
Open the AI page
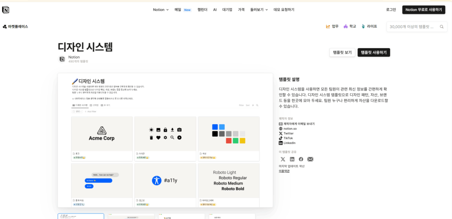(x=215, y=10)
